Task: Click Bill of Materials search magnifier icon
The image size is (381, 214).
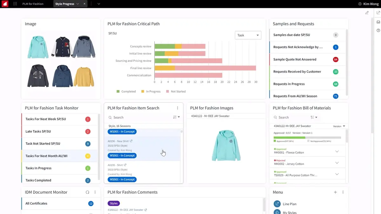Action: click(x=275, y=117)
